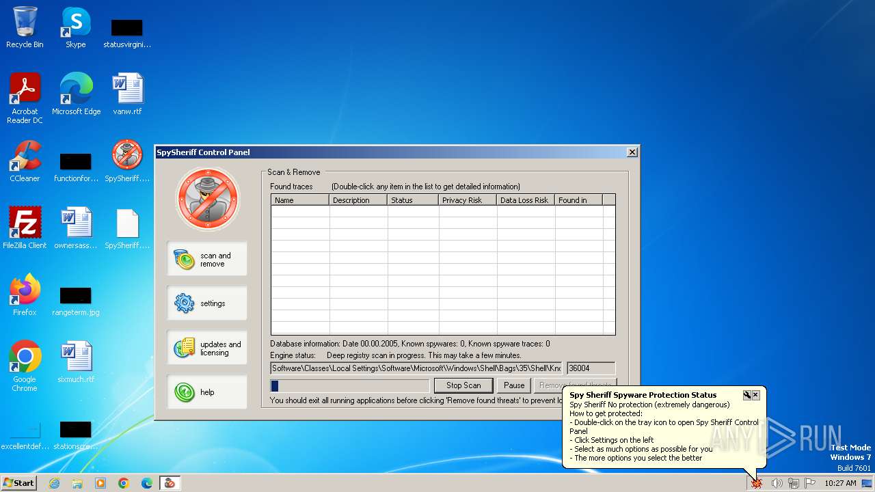875x492 pixels.
Task: Close the SpySheriff Control Panel window
Action: pyautogui.click(x=632, y=152)
